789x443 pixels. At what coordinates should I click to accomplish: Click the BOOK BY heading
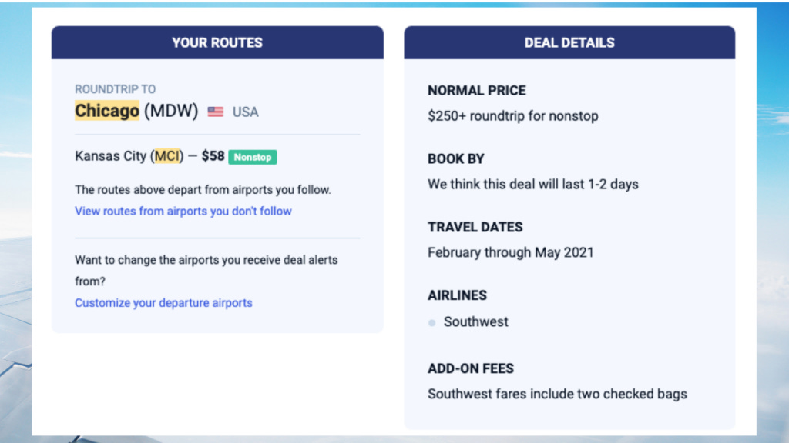(x=456, y=158)
